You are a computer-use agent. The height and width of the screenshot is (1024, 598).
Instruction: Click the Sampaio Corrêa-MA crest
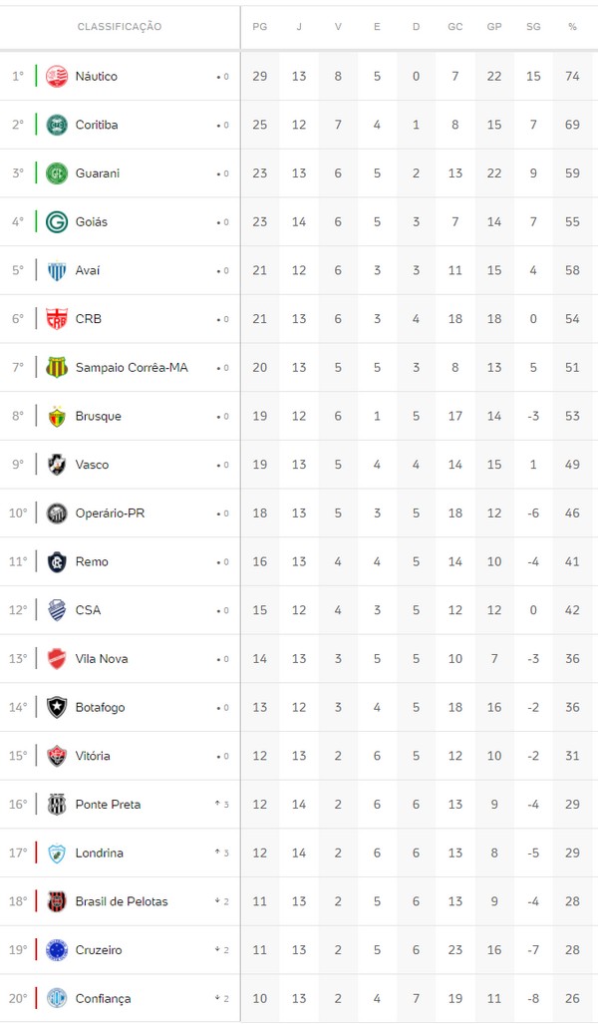pos(56,367)
